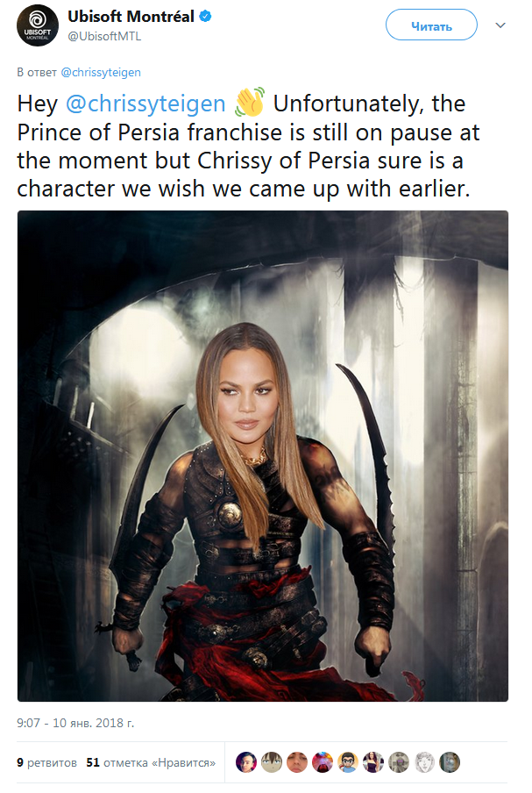The image size is (532, 793).
Task: Open the Ubisoft Montréal display name link
Action: (131, 17)
